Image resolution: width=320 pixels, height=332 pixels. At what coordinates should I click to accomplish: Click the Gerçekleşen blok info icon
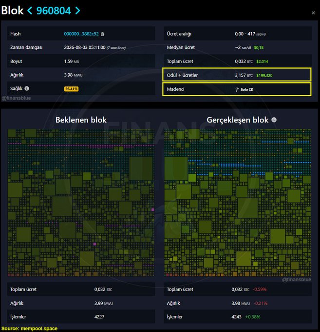pyautogui.click(x=274, y=120)
